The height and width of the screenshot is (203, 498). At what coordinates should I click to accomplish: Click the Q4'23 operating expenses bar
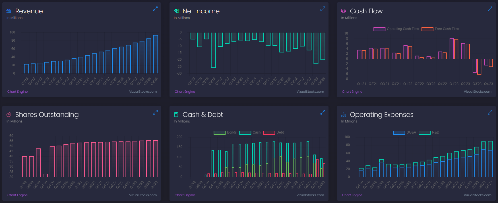490,159
